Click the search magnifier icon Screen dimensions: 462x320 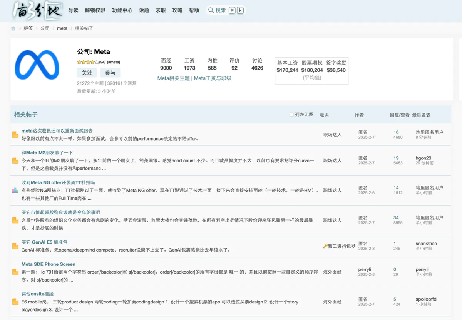[x=211, y=10]
